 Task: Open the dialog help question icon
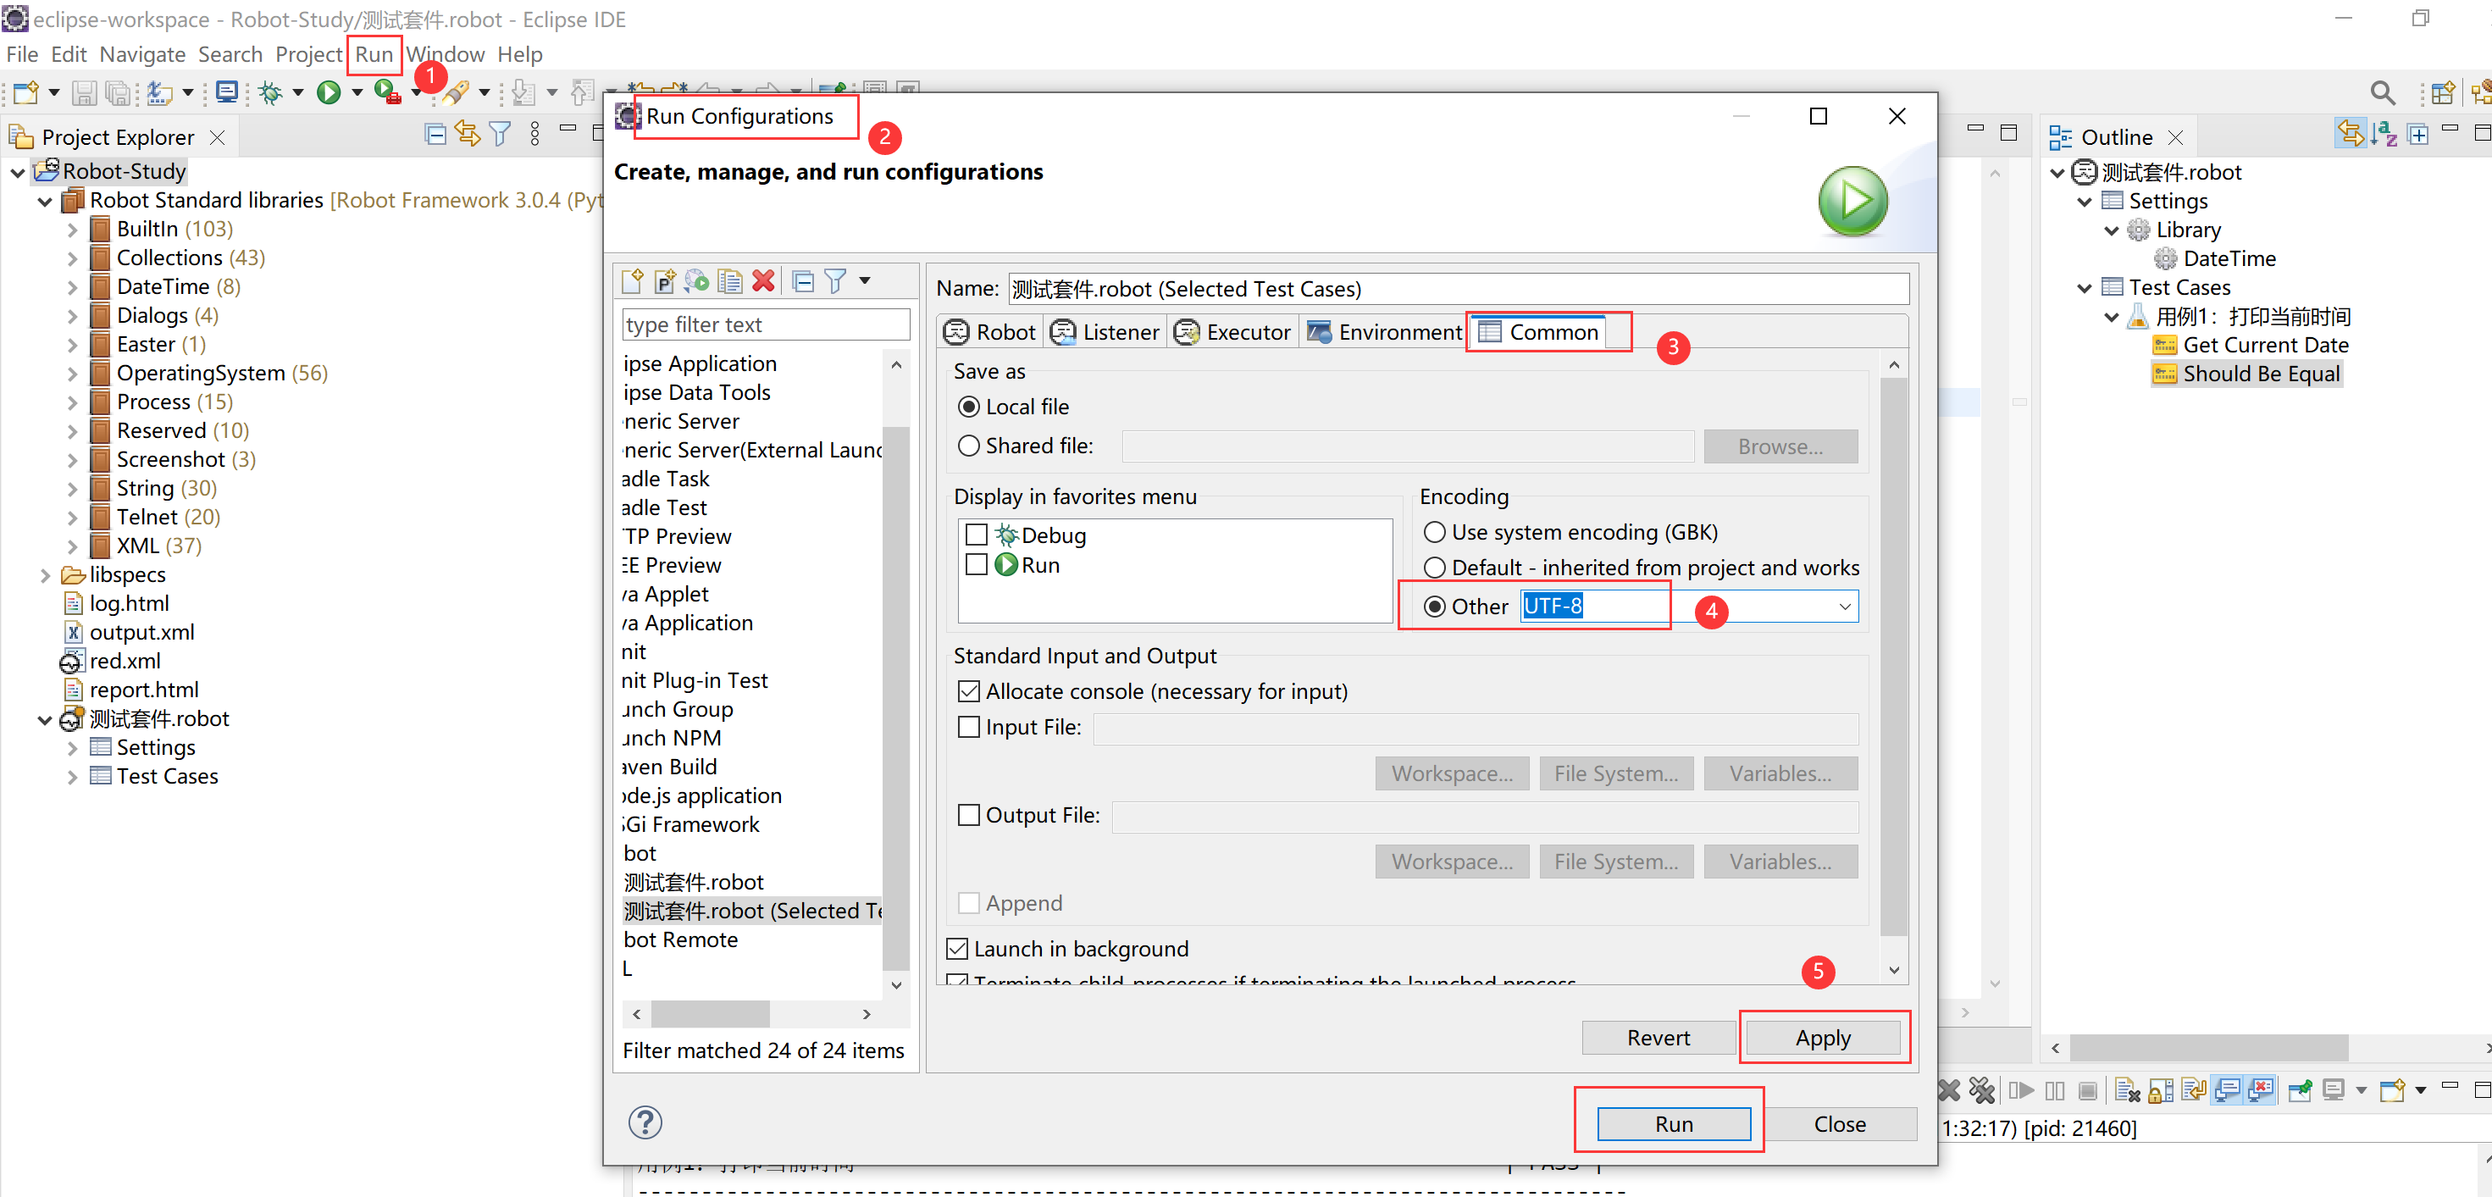click(x=645, y=1122)
